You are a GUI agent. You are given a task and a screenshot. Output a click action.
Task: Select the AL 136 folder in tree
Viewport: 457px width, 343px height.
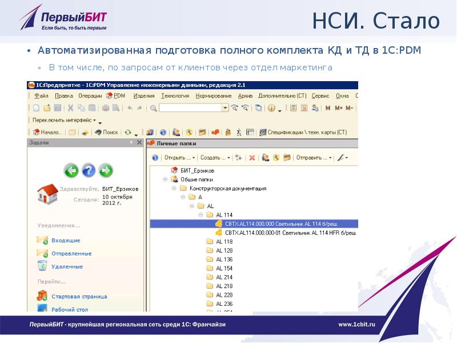[x=224, y=259]
